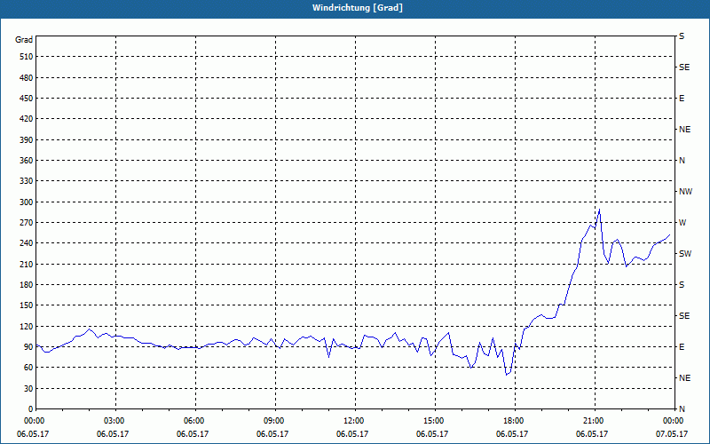Click the 330 value on left axis

27,181
